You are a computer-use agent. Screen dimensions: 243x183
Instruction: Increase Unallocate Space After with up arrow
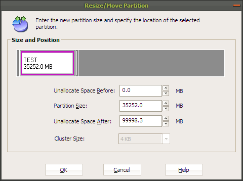[x=166, y=118]
